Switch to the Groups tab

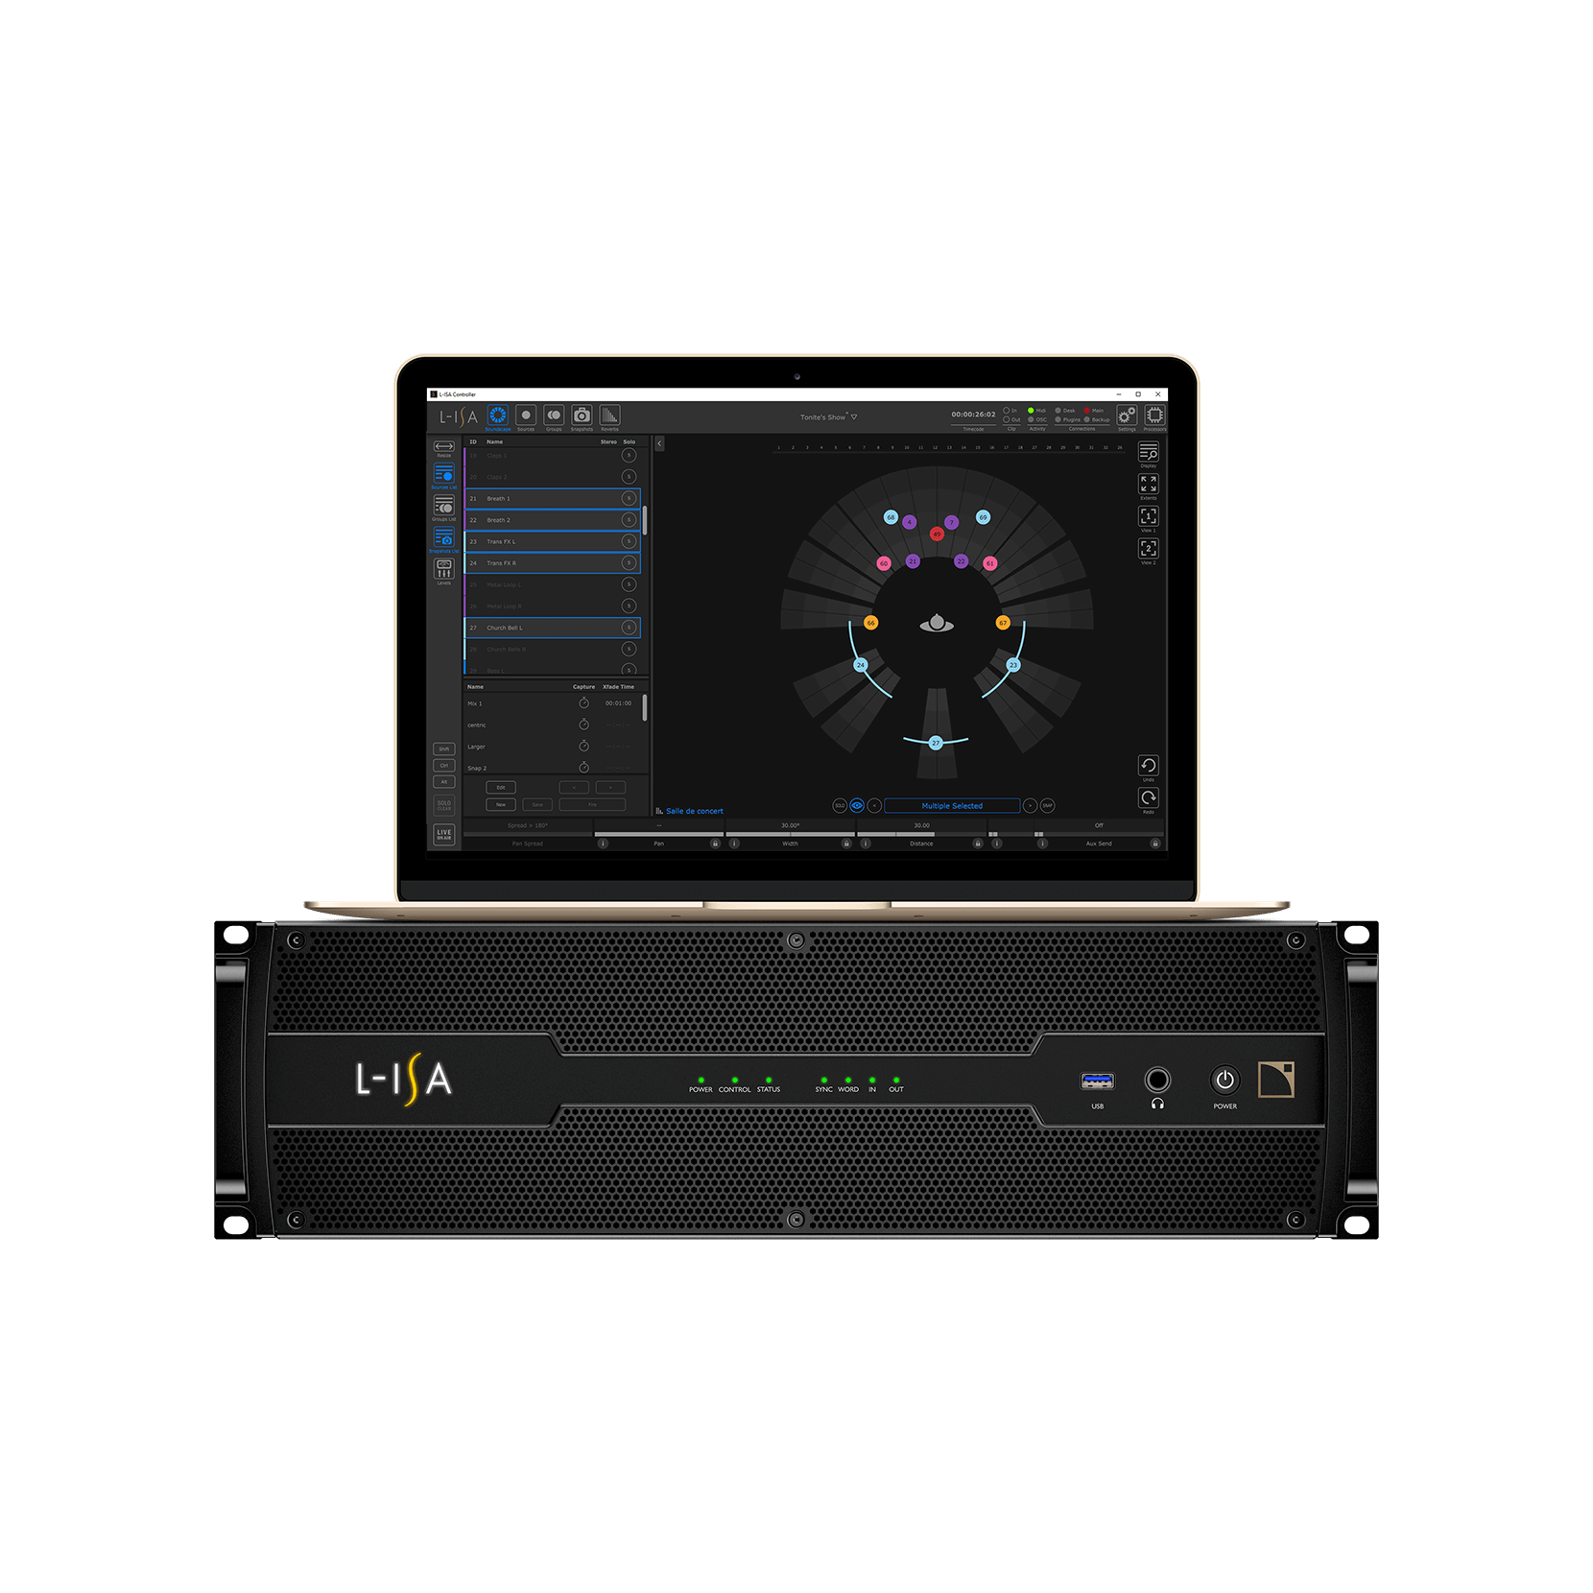(554, 416)
